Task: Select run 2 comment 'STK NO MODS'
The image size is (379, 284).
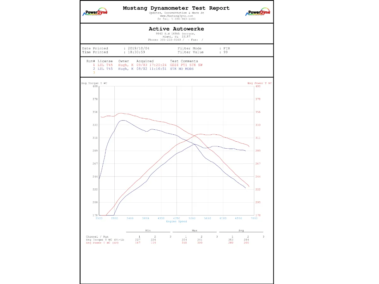Action: click(182, 69)
